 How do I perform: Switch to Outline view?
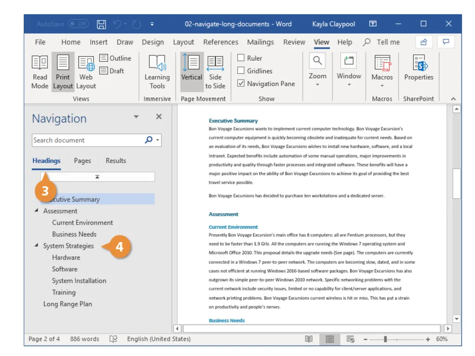tap(116, 58)
